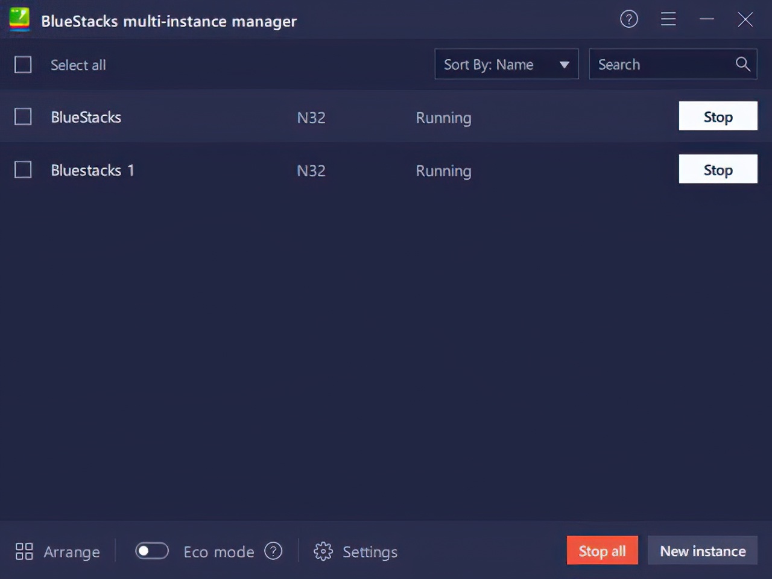The height and width of the screenshot is (579, 772).
Task: Click the BlueStacks logo icon
Action: [x=19, y=19]
